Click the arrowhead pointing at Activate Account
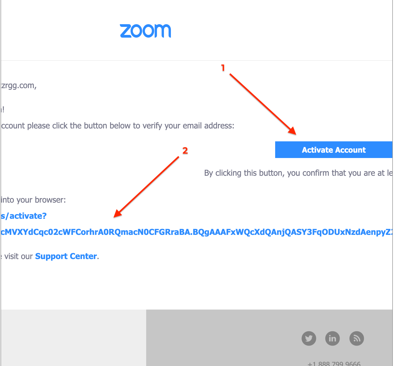Image resolution: width=395 pixels, height=366 pixels. click(292, 131)
